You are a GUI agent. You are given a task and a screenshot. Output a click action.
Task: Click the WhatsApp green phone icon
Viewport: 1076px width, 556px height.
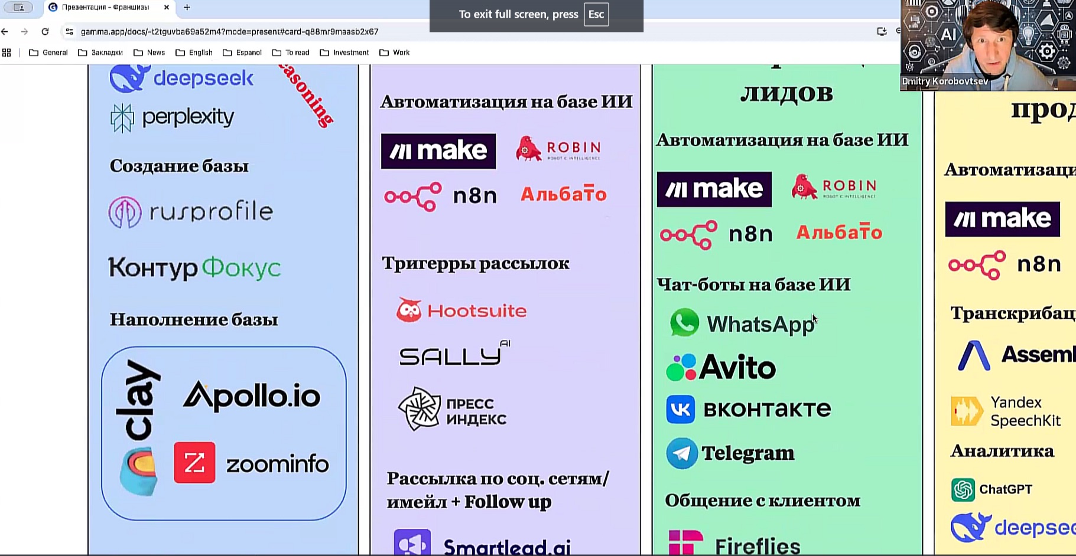(x=684, y=323)
